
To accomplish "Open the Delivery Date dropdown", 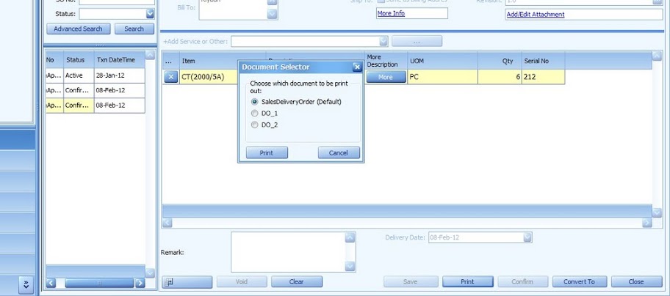I will pos(527,237).
